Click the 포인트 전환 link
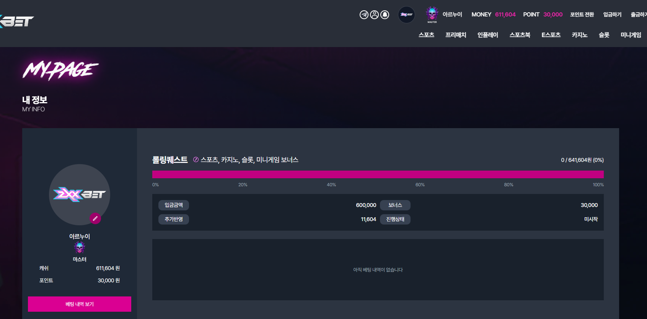 click(x=582, y=15)
